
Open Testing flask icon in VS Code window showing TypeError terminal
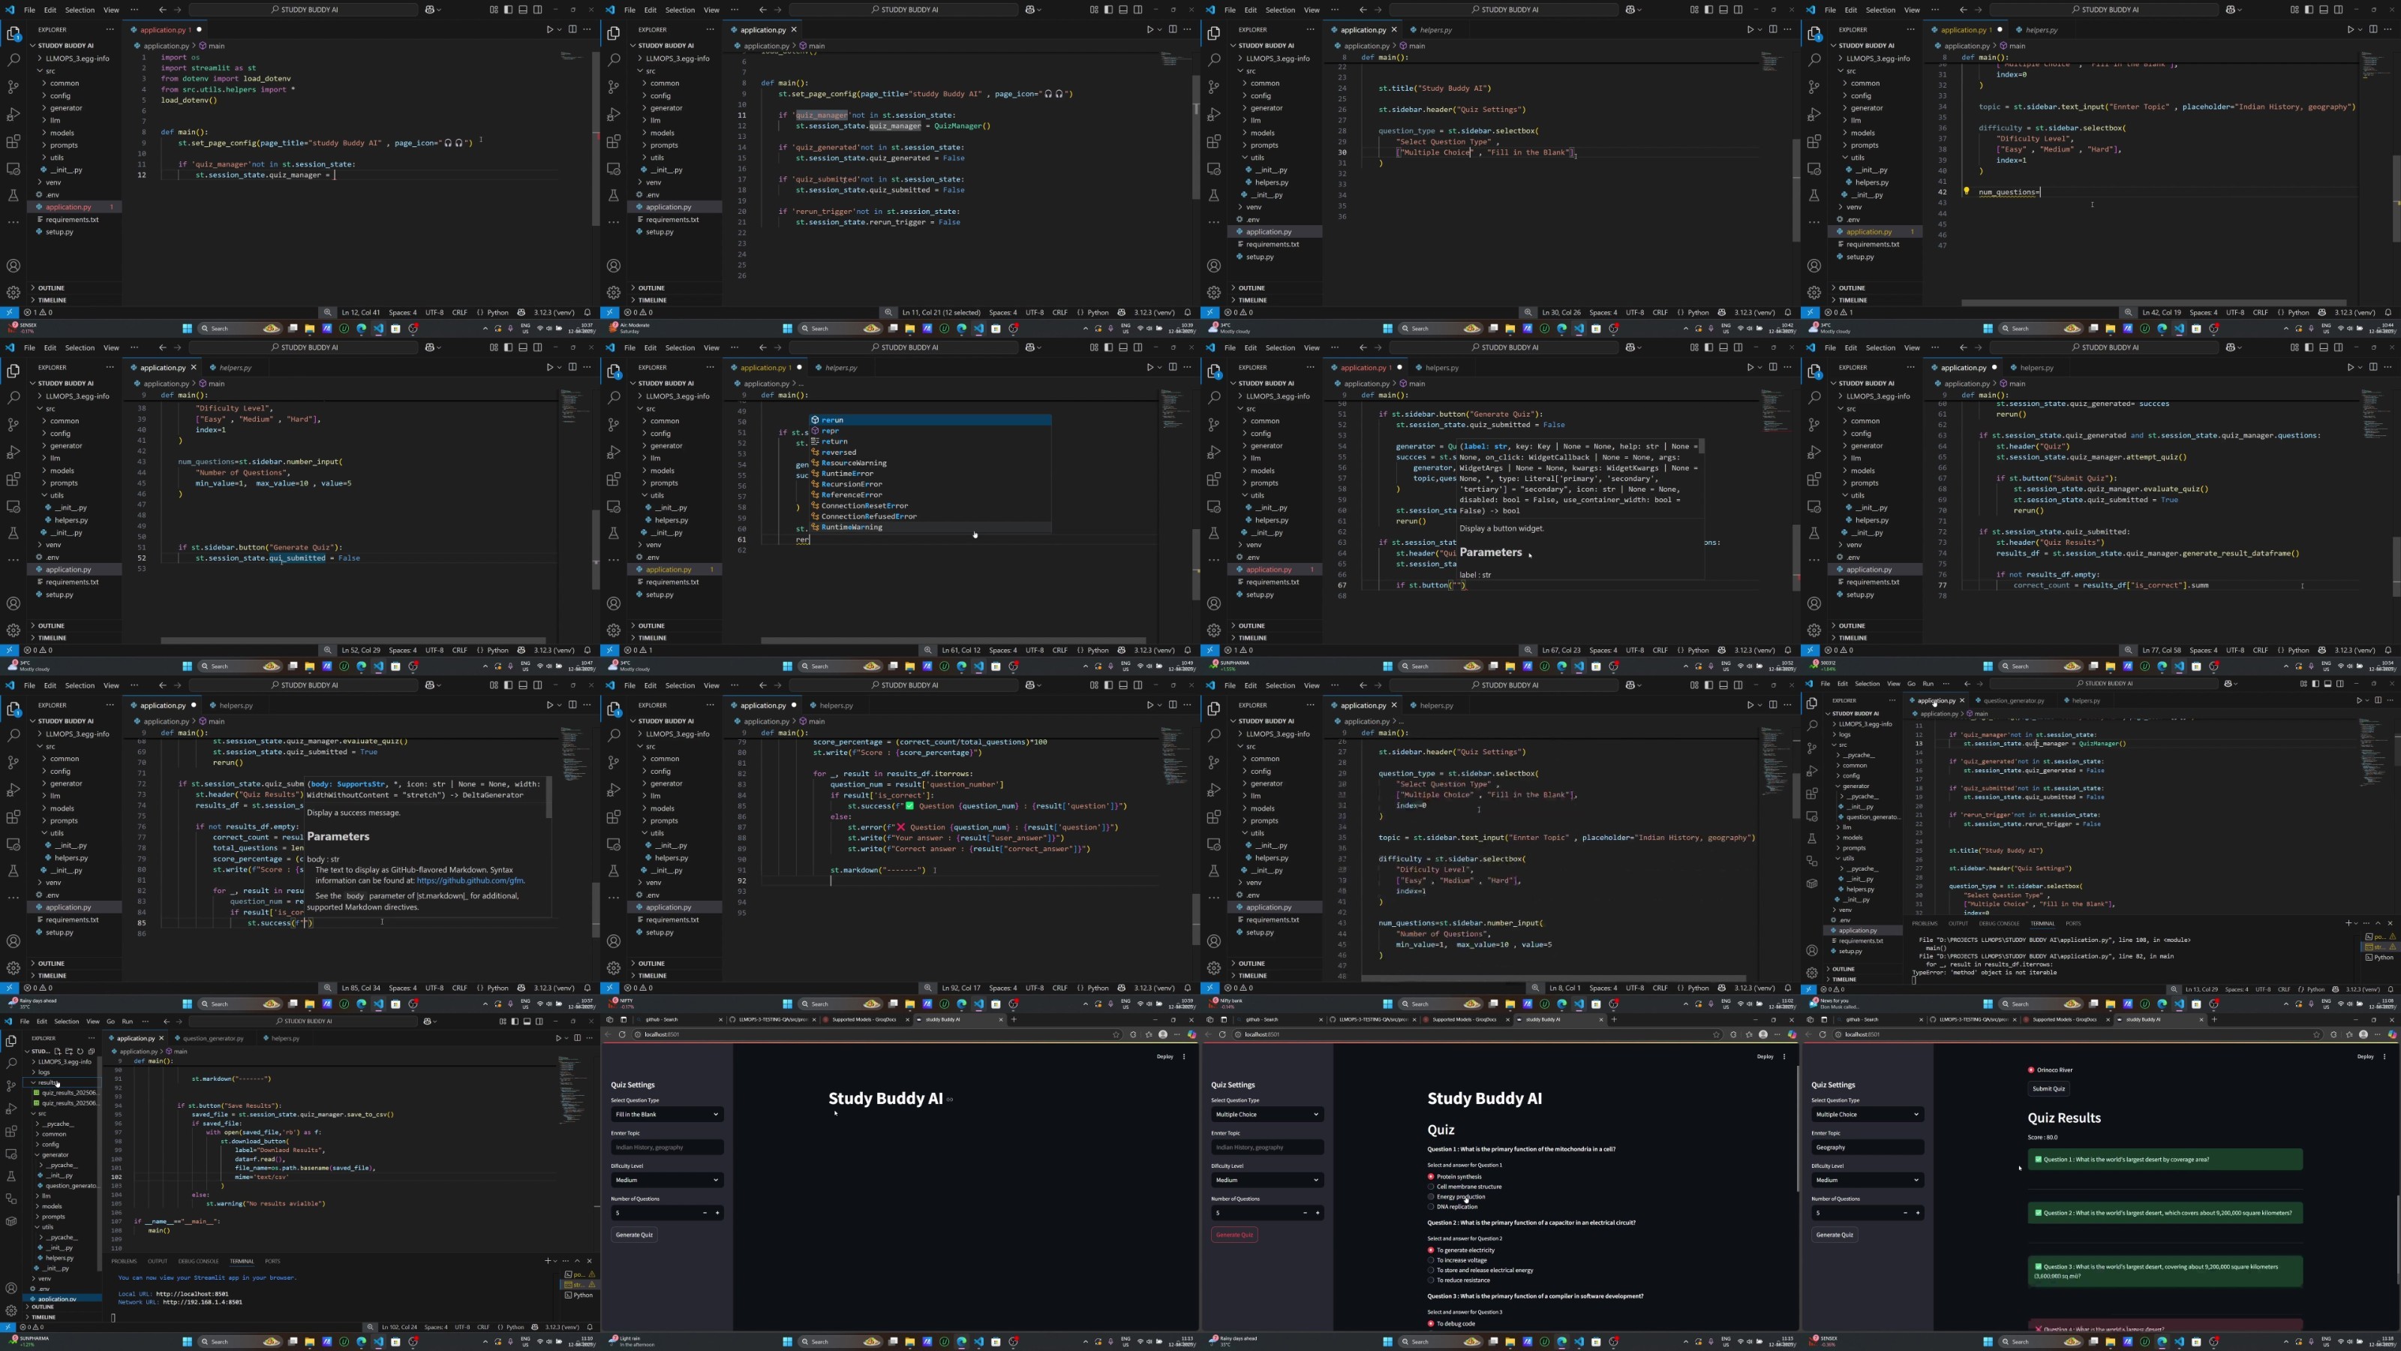tap(1812, 839)
